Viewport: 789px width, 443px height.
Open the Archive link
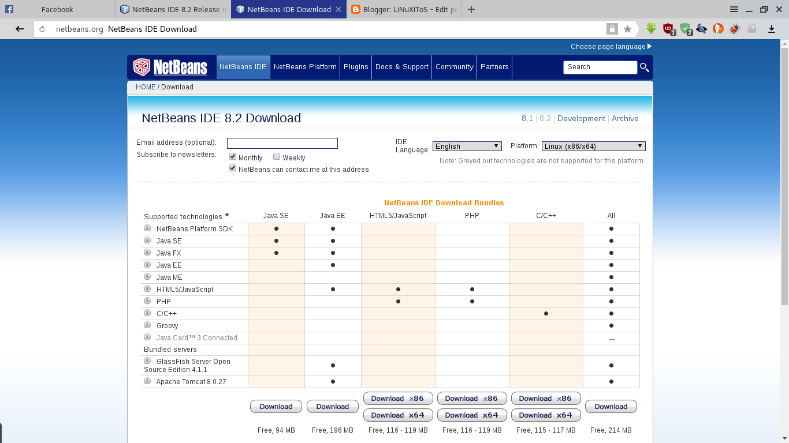coord(625,118)
